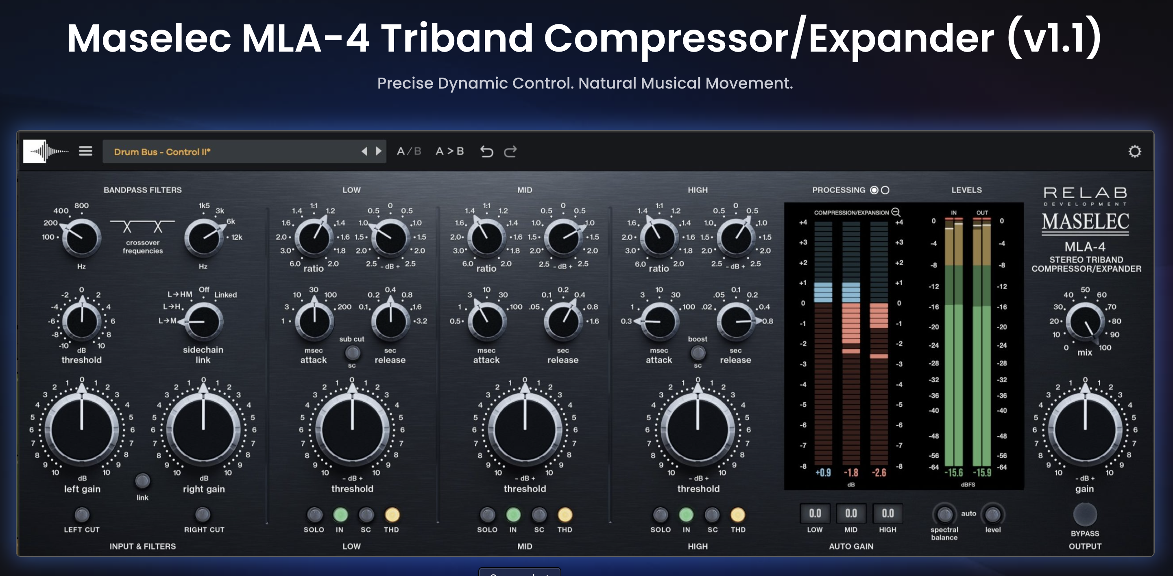This screenshot has height=576, width=1173.
Task: Toggle the LEFT CUT button
Action: pyautogui.click(x=82, y=515)
